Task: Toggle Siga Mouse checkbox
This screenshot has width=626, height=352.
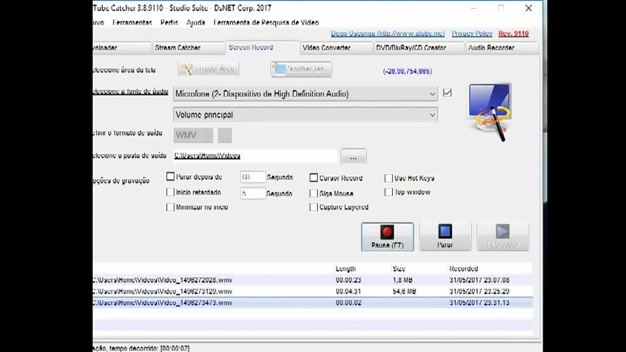Action: click(314, 193)
